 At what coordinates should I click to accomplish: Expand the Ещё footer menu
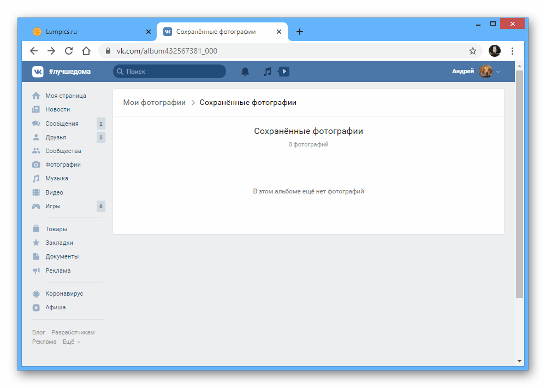coord(71,342)
